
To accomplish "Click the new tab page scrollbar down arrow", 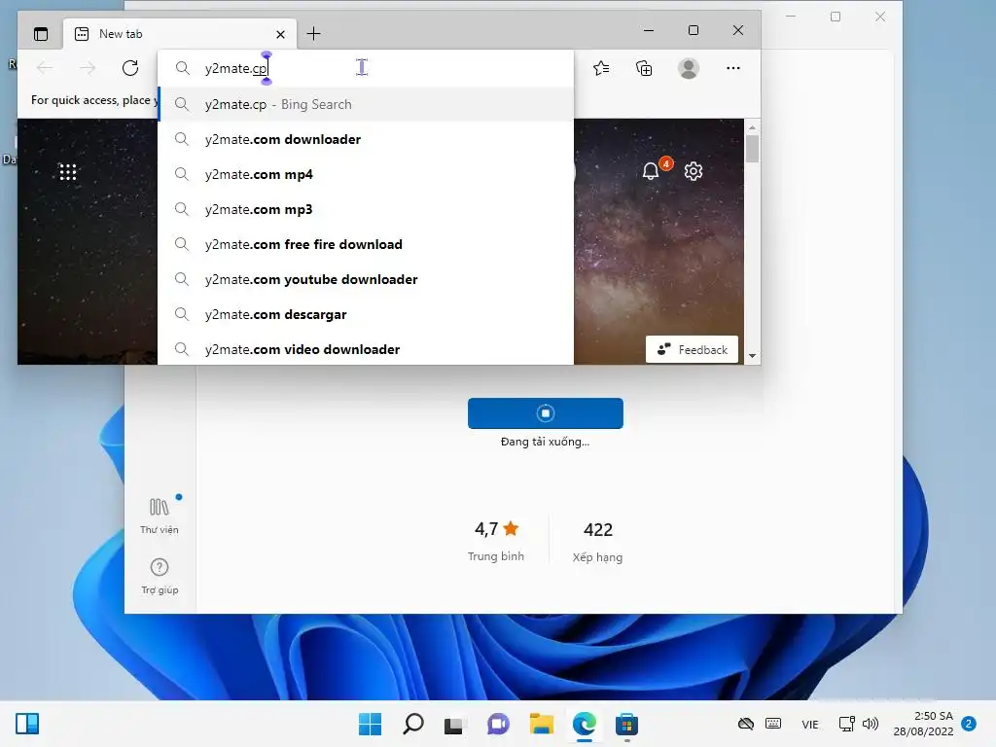I will pyautogui.click(x=752, y=356).
